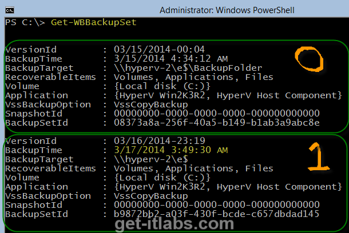The image size is (349, 233).
Task: Click the first VssBackupOption value VssCopyBackup
Action: (151, 105)
